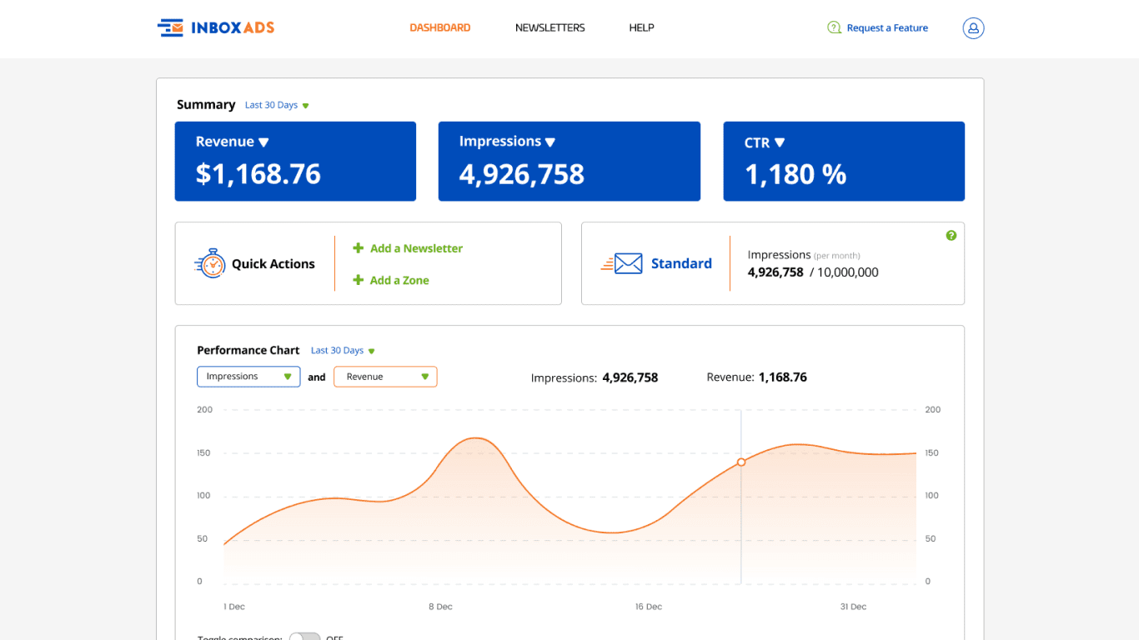Open the Revenue metric select box

[385, 377]
